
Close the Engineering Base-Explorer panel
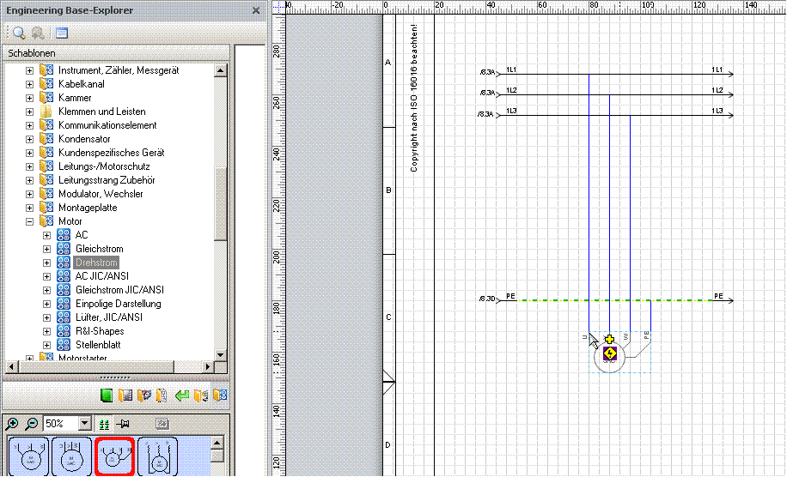256,9
